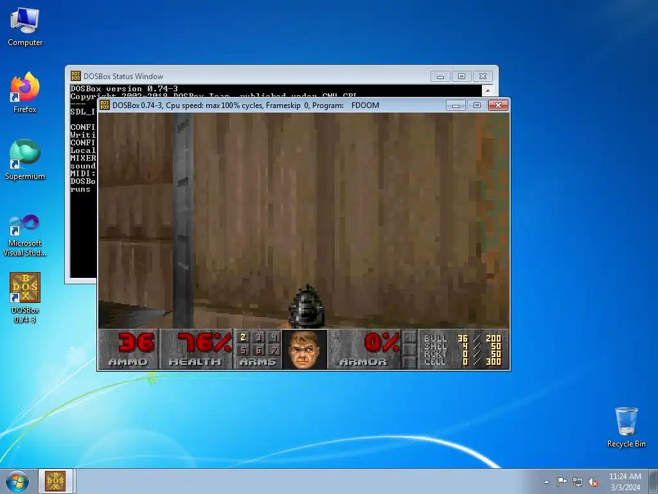Click the Status Window scrollbar up arrow
Viewport: 658px width, 494px height.
click(x=488, y=90)
